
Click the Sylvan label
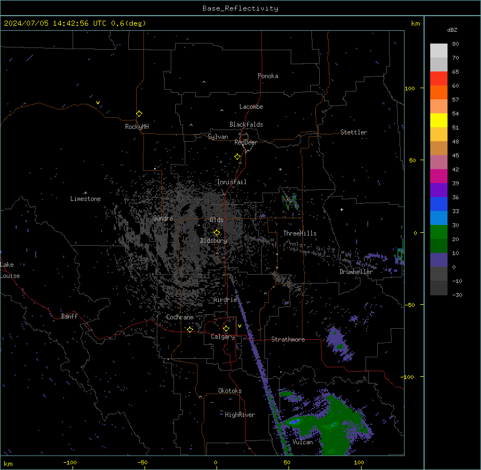coord(218,137)
